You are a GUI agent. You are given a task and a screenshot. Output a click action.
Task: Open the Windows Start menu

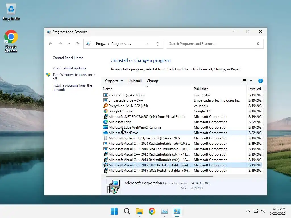pyautogui.click(x=114, y=211)
